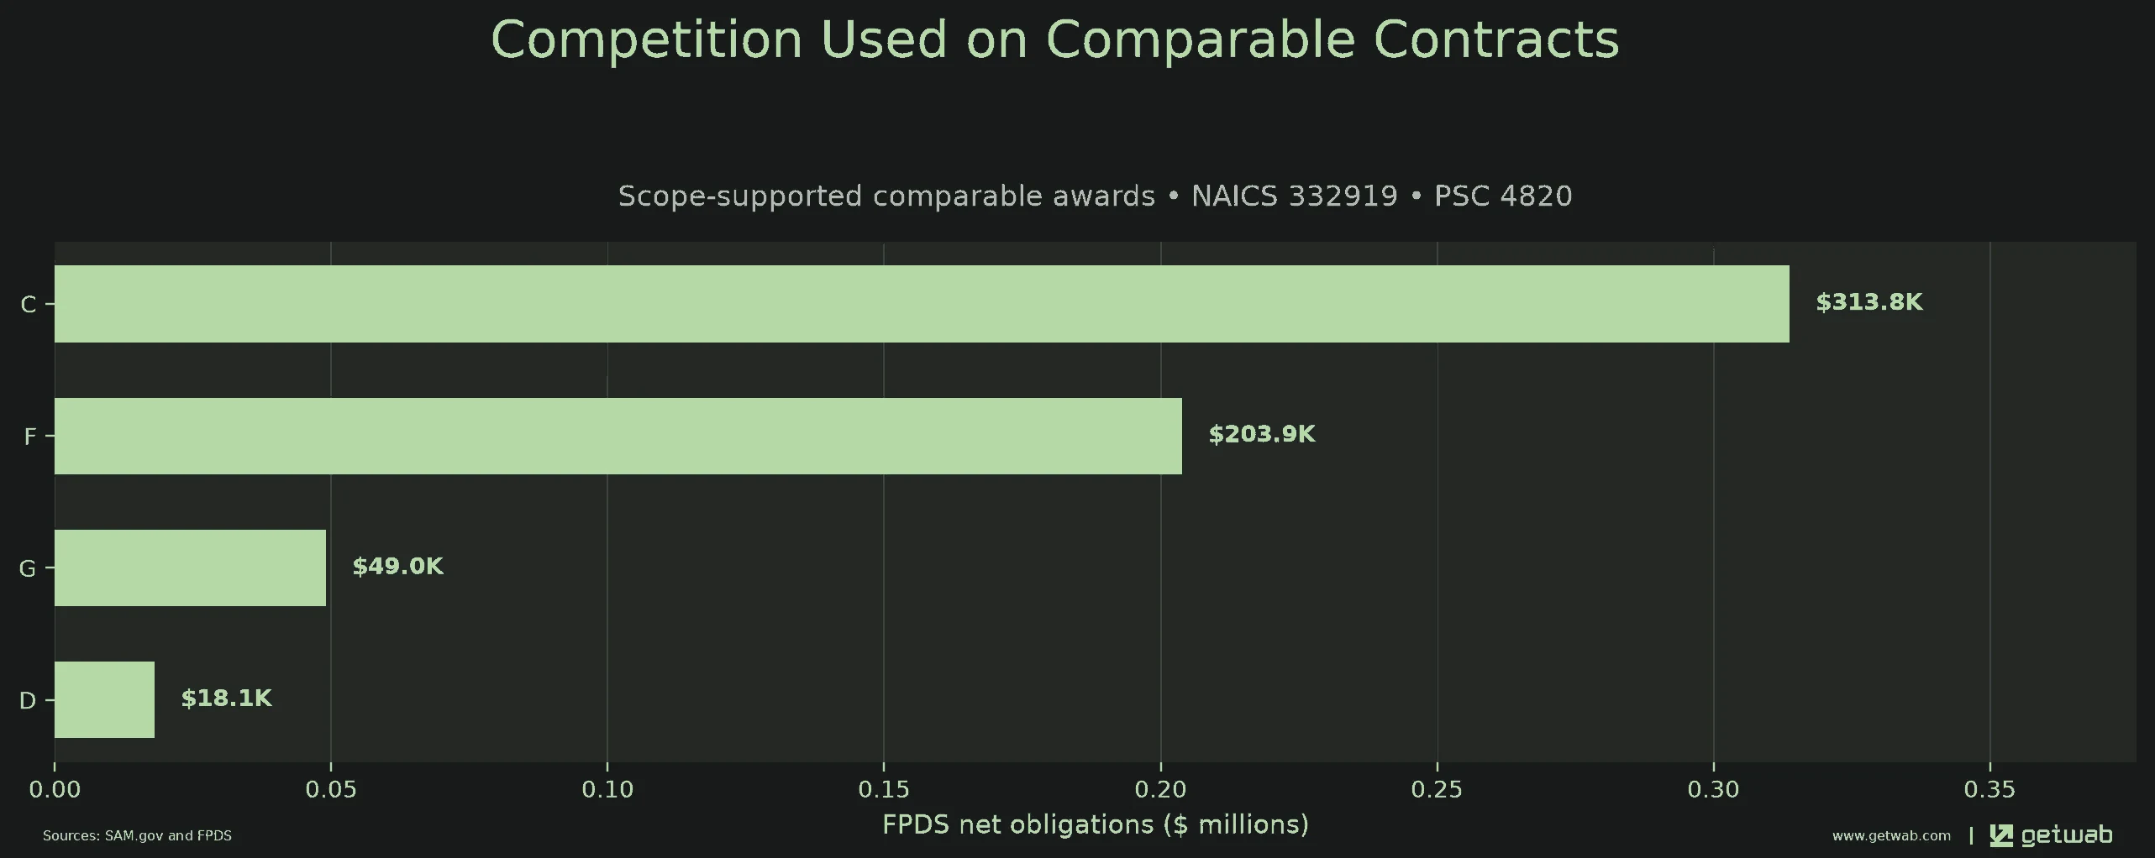Click the C y-axis label

28,305
